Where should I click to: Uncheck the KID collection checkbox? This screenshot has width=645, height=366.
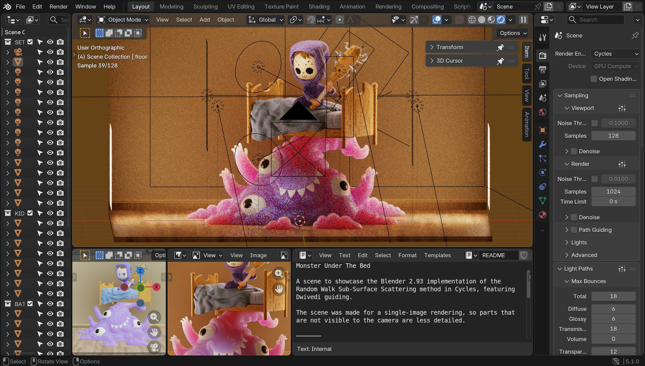tap(30, 213)
